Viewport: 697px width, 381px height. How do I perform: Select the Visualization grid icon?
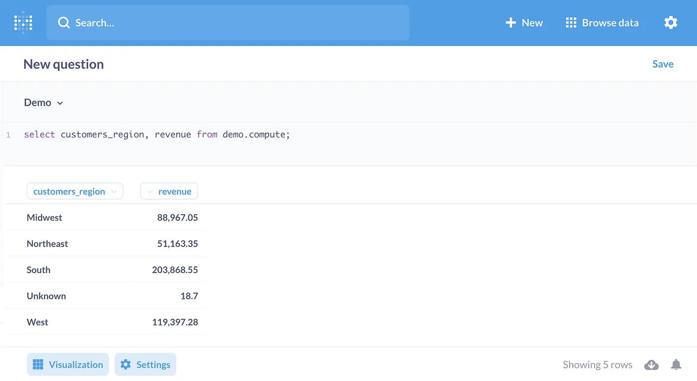(x=38, y=364)
